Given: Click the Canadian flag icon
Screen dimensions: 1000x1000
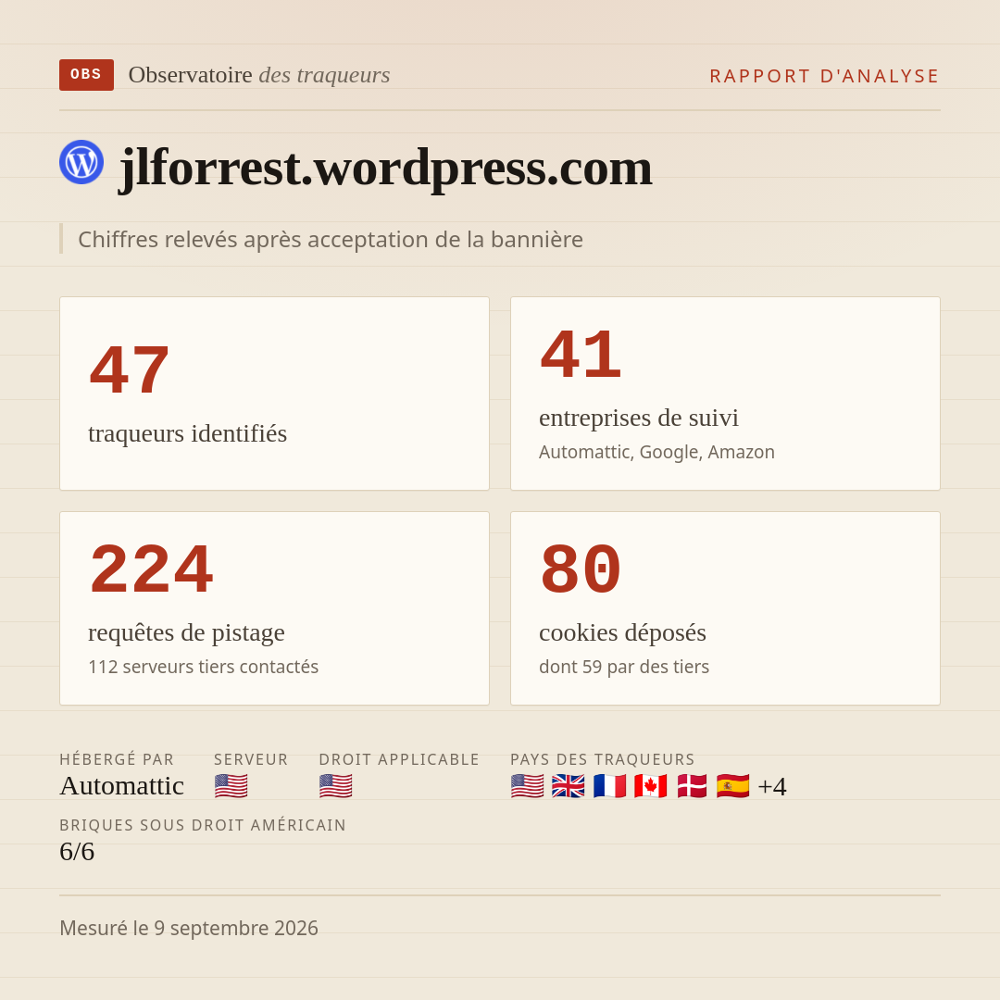Looking at the screenshot, I should point(651,786).
